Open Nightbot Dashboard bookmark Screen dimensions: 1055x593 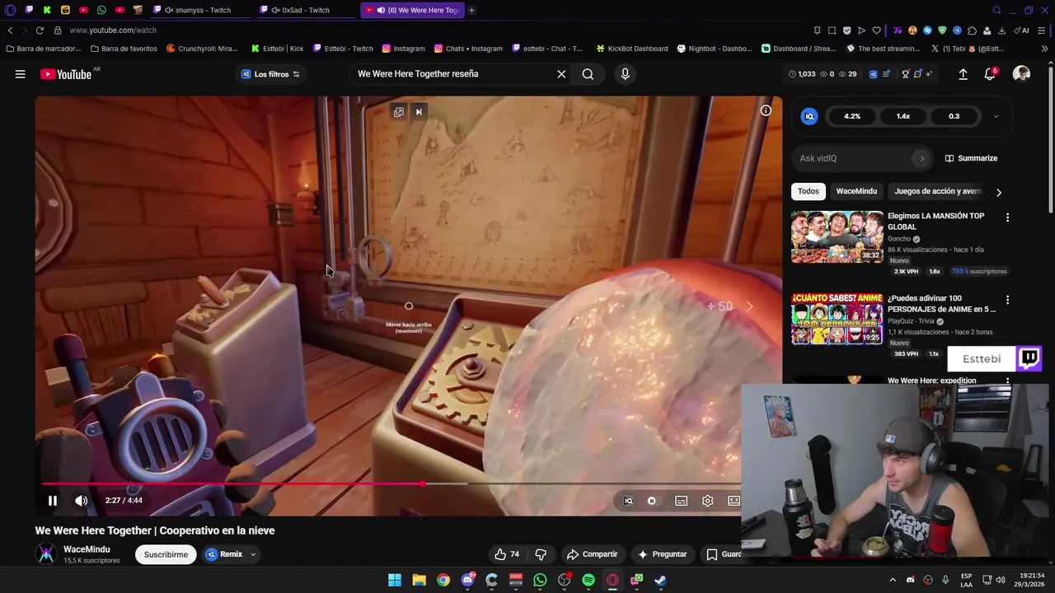pyautogui.click(x=714, y=49)
